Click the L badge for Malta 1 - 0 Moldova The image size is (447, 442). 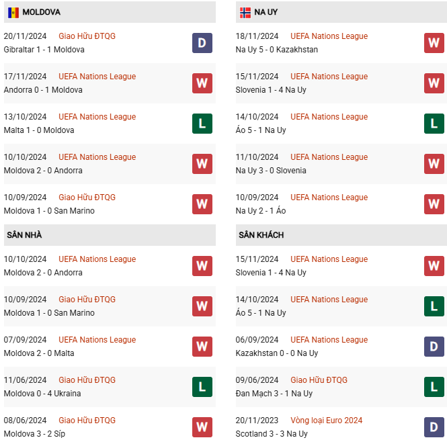point(202,124)
